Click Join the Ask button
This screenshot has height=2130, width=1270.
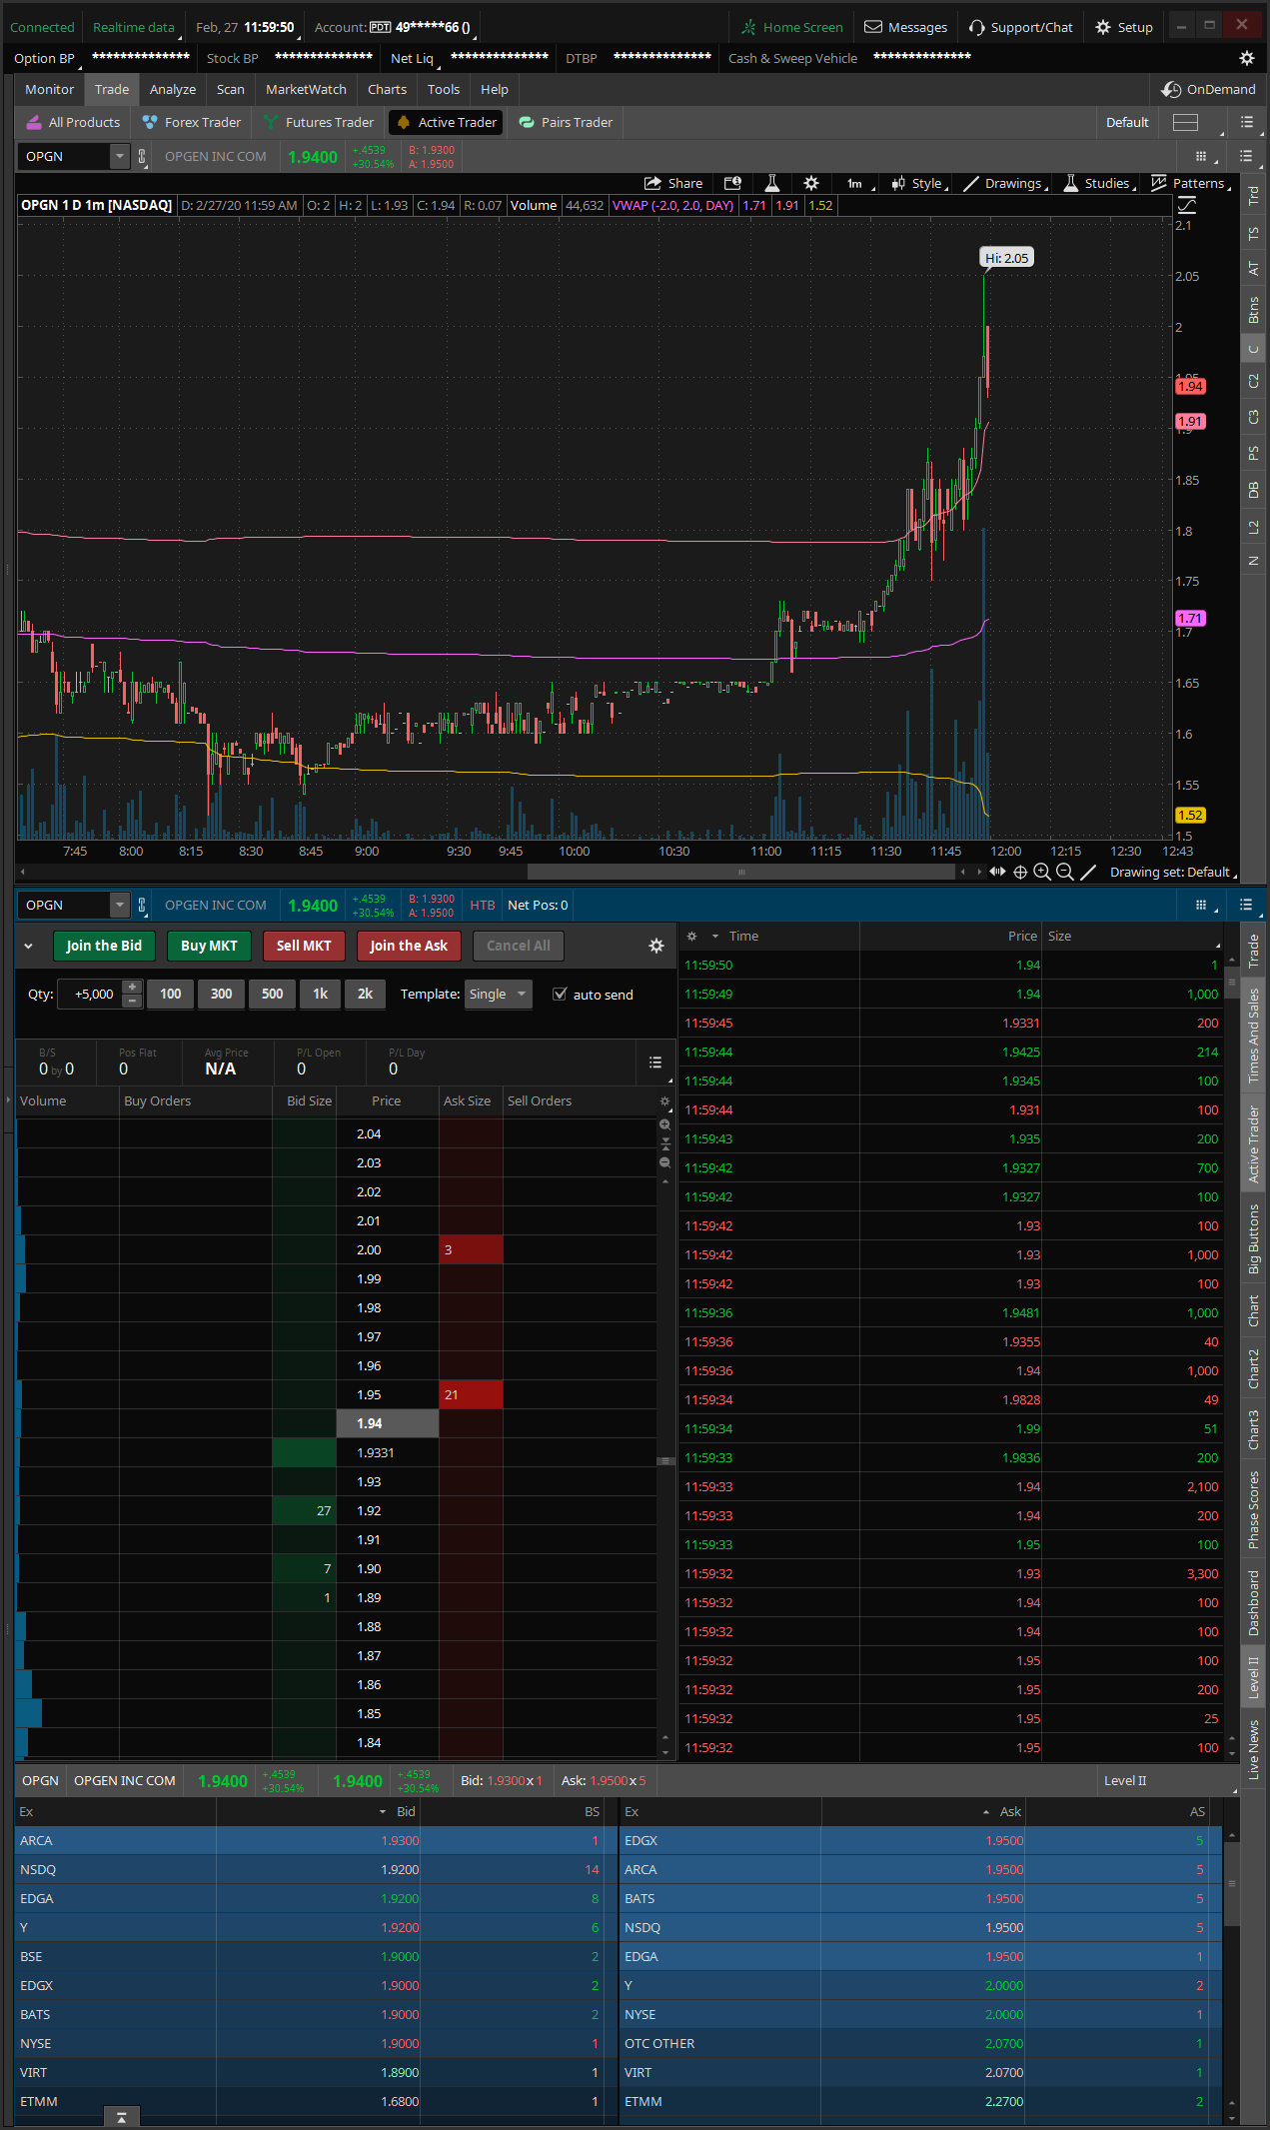click(x=409, y=946)
